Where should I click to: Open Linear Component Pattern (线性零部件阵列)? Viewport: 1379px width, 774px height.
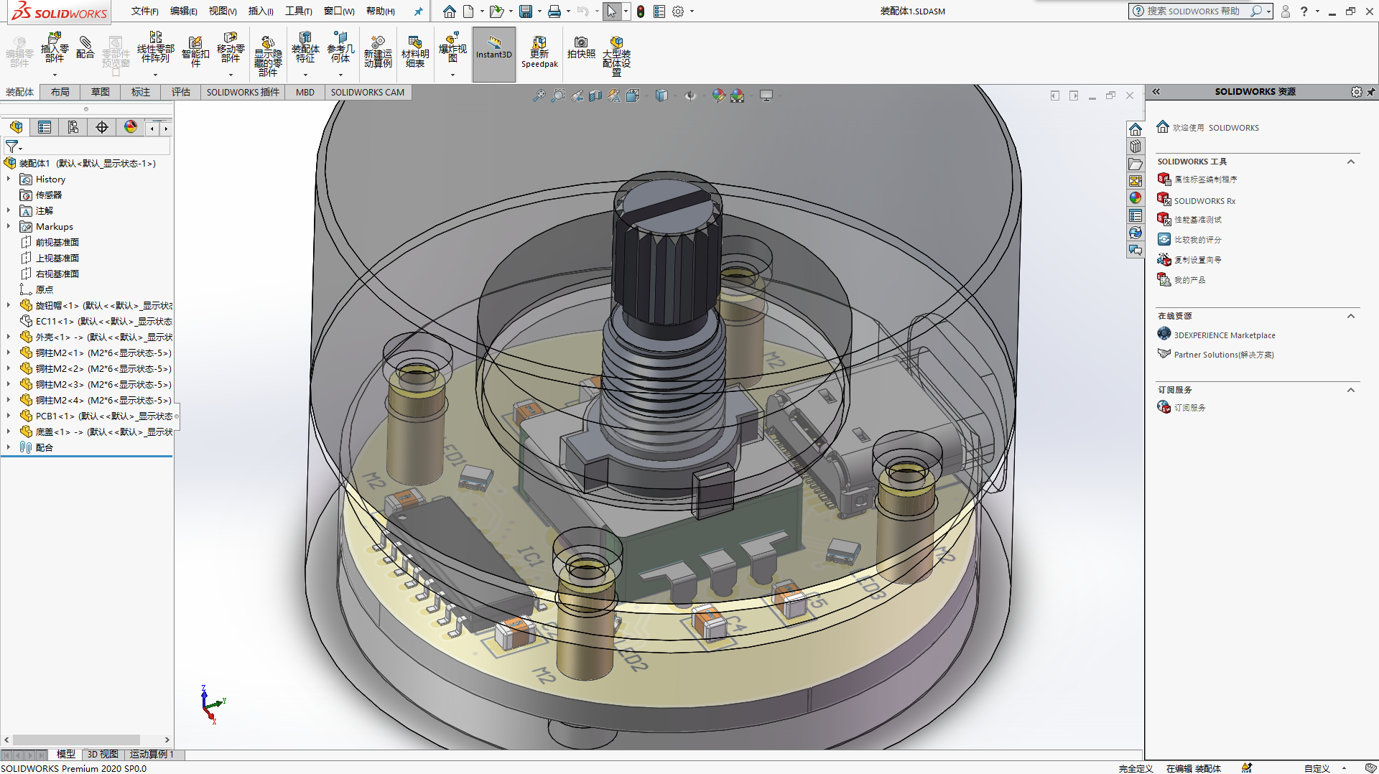pos(155,47)
